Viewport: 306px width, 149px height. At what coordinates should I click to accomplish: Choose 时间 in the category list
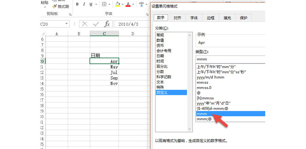tap(171, 61)
